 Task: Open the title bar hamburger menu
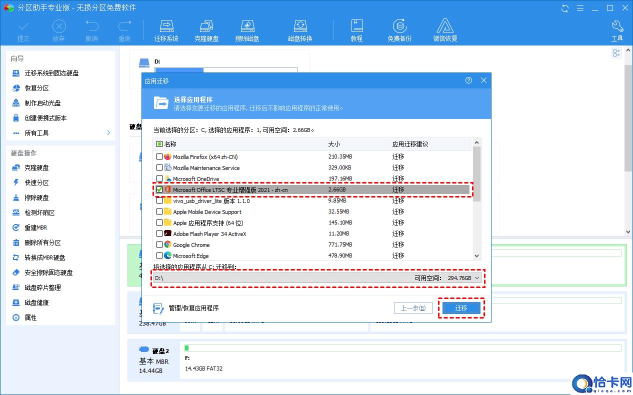[580, 8]
